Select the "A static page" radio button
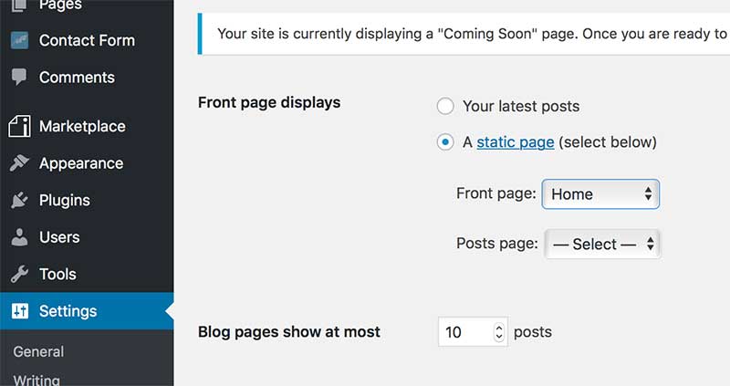Viewport: 730px width, 386px height. [445, 142]
